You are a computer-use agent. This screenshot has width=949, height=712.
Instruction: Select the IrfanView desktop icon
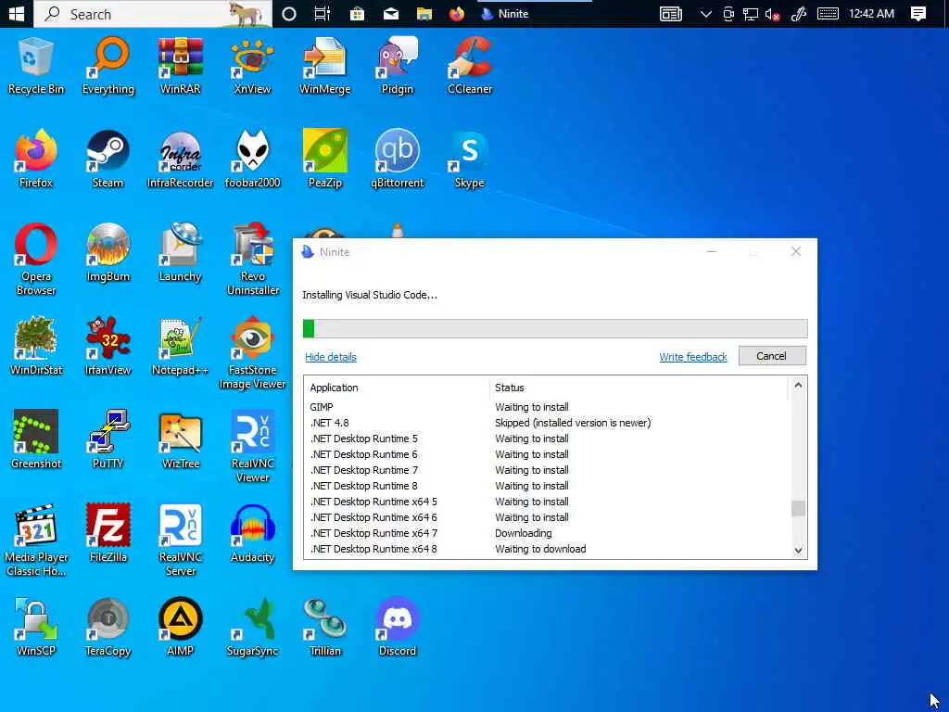tap(108, 347)
